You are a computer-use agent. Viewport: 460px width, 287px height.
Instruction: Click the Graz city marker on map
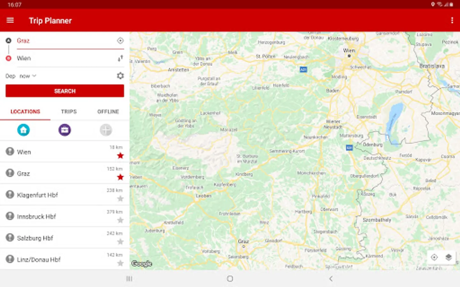243,246
